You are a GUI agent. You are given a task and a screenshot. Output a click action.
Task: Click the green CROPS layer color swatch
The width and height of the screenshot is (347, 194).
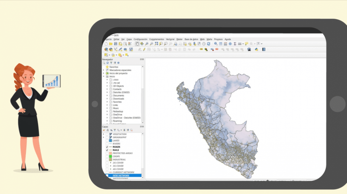tap(110, 156)
